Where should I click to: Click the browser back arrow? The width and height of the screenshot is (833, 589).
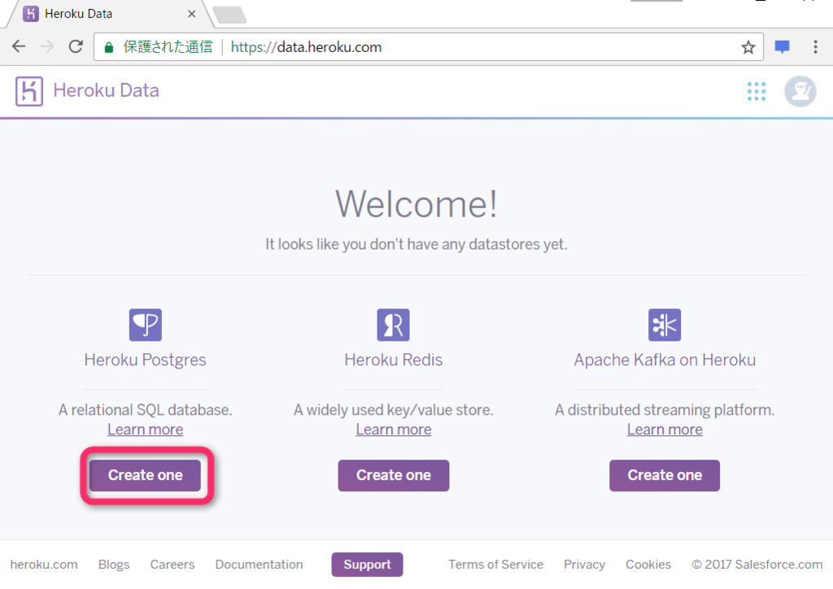click(x=19, y=46)
